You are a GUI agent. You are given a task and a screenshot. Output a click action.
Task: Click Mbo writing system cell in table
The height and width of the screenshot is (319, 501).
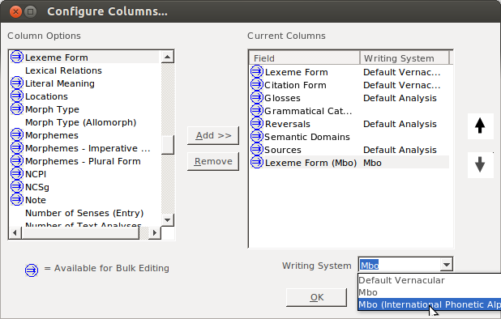(372, 163)
